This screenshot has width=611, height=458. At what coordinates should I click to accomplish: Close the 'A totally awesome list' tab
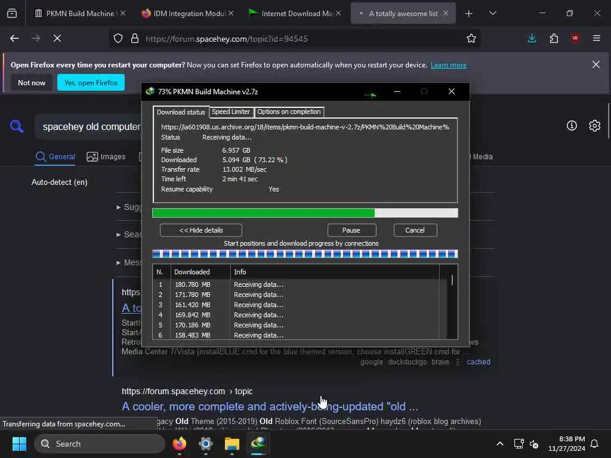446,13
